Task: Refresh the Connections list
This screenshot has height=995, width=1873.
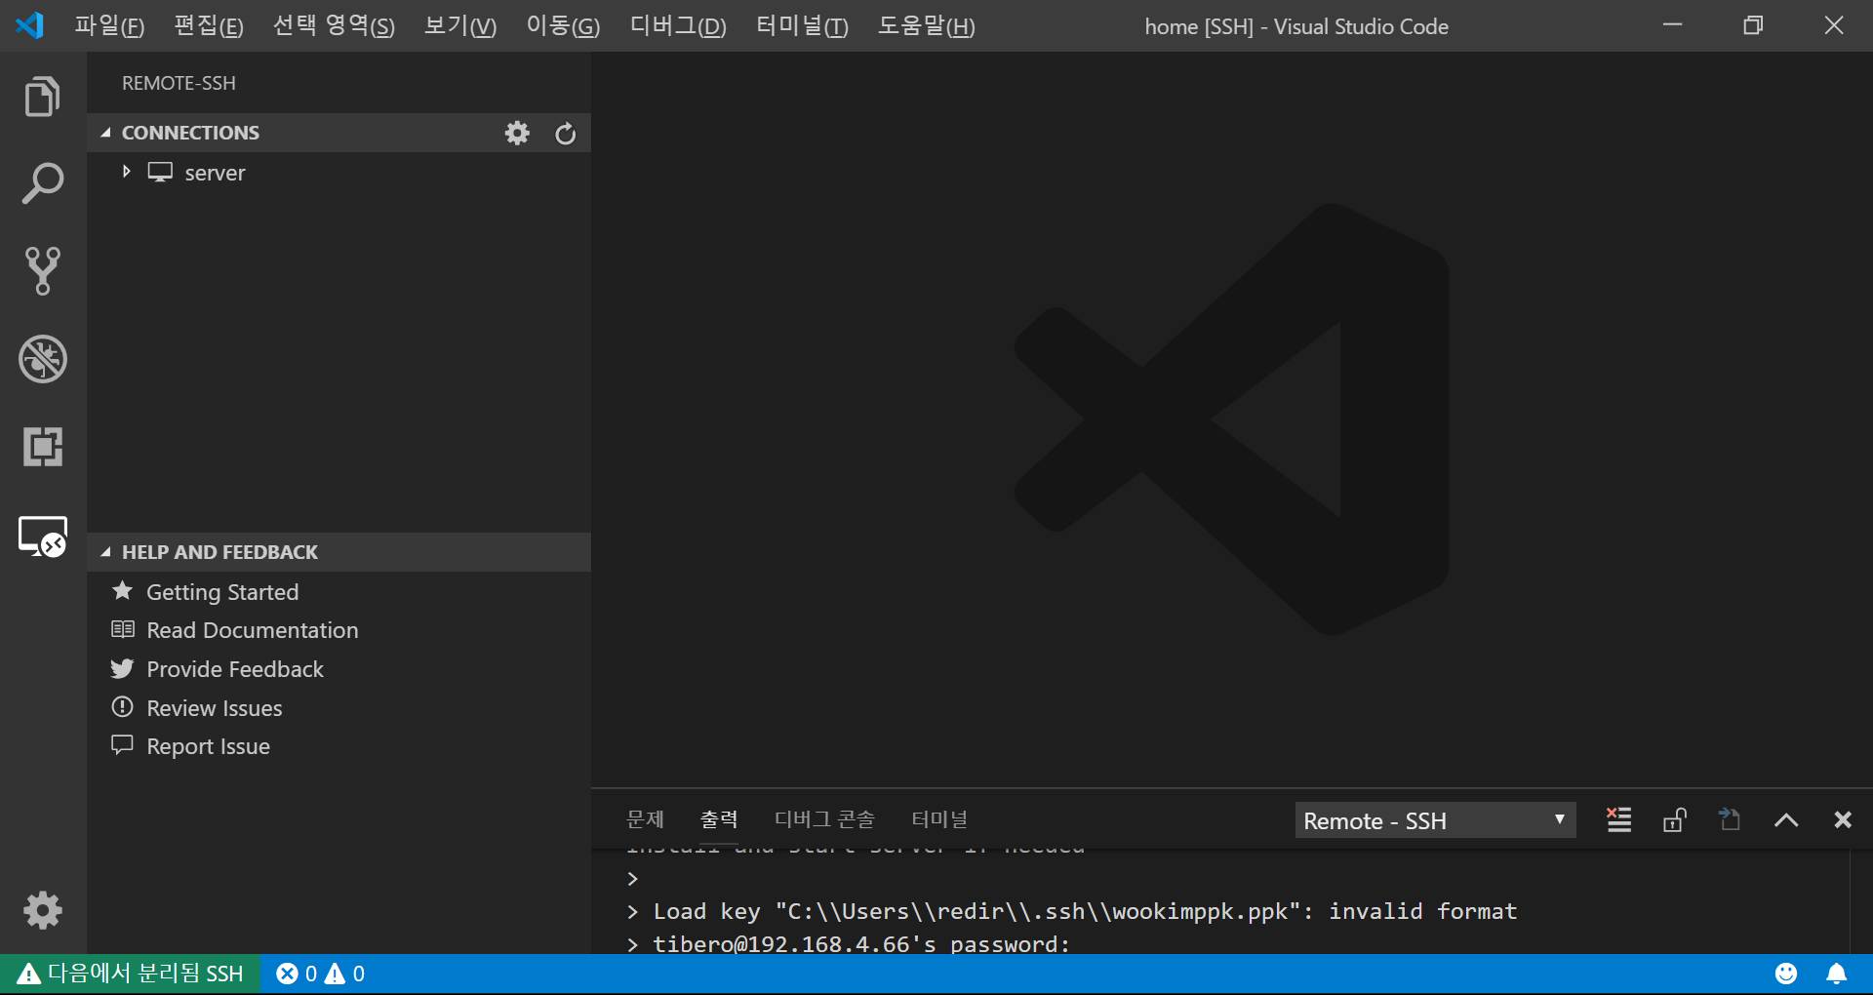Action: click(566, 133)
